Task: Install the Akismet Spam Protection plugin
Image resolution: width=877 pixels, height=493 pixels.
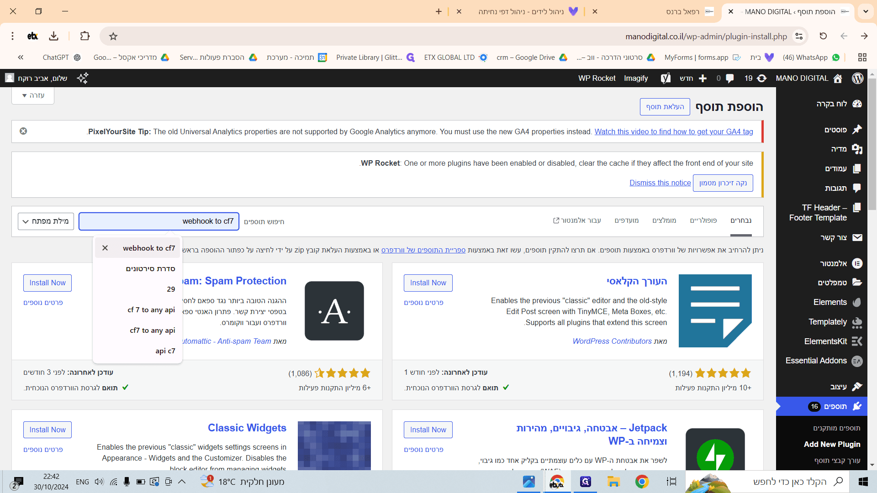Action: tap(48, 283)
